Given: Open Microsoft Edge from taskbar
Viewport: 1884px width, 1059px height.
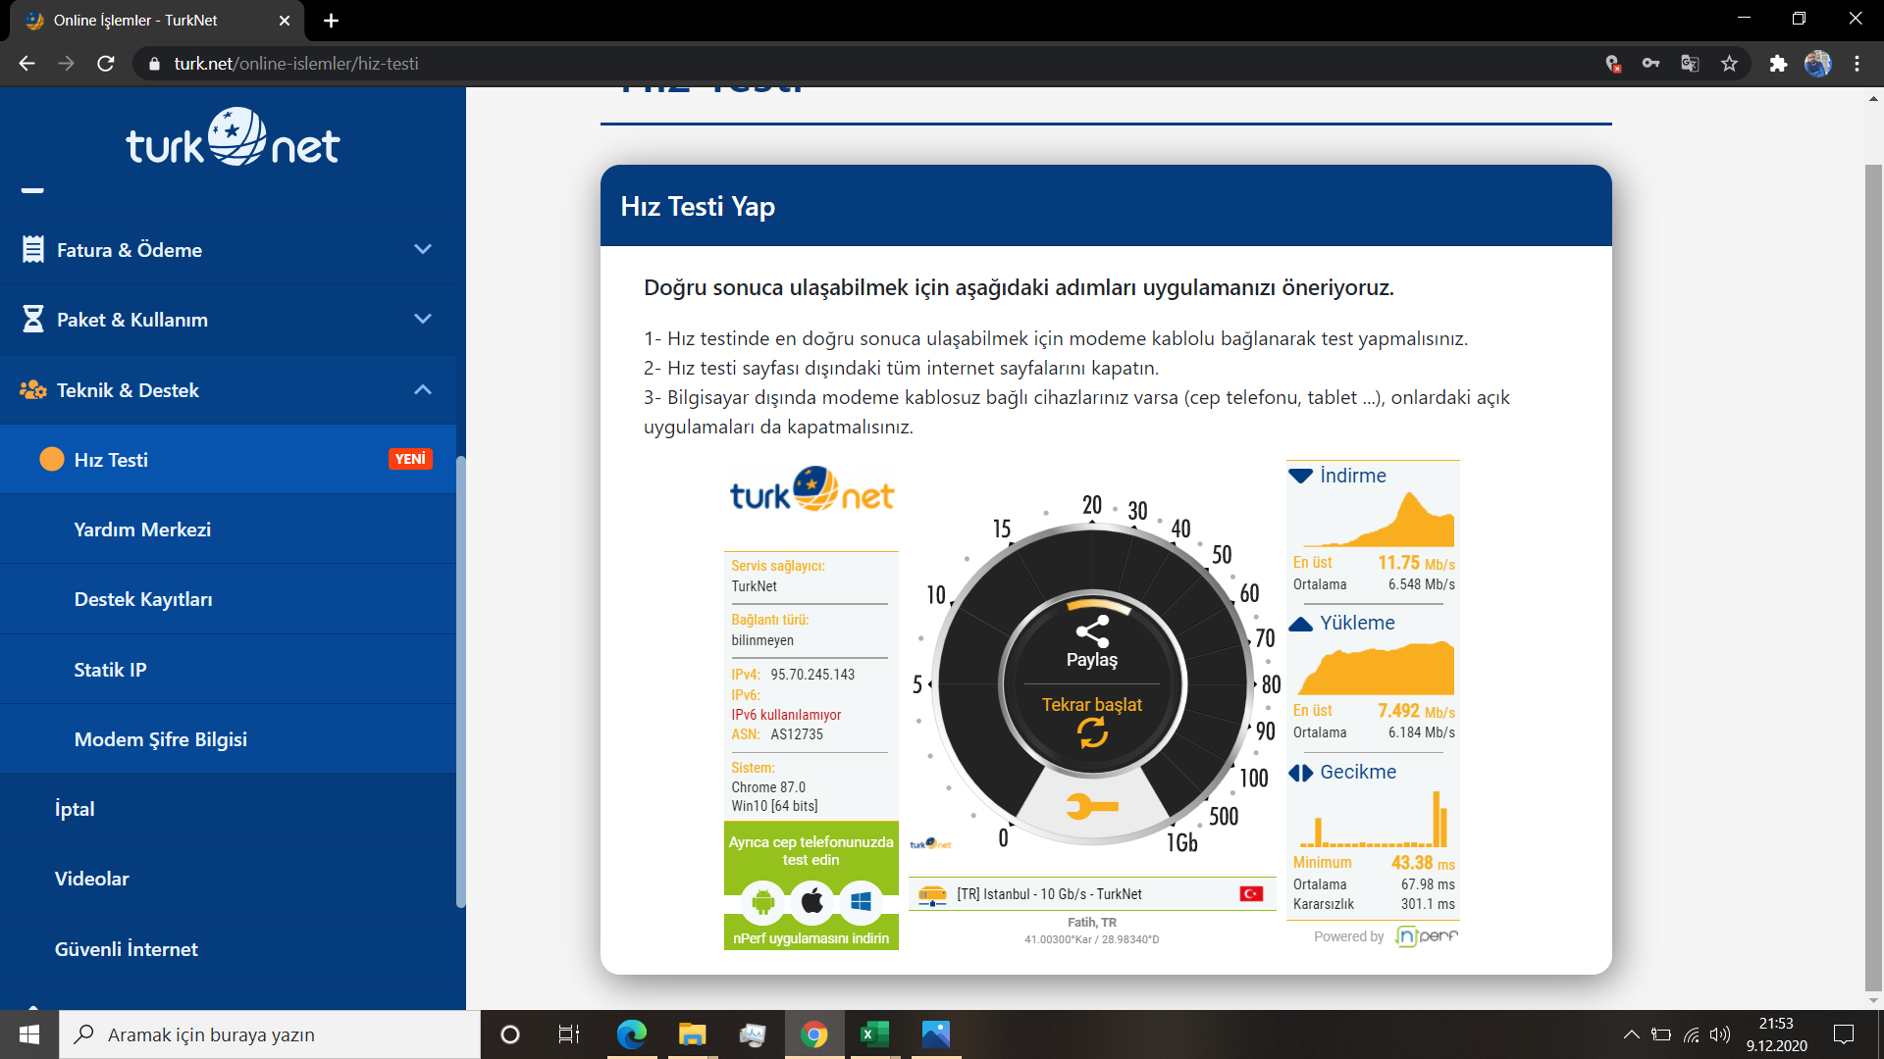Looking at the screenshot, I should [631, 1034].
